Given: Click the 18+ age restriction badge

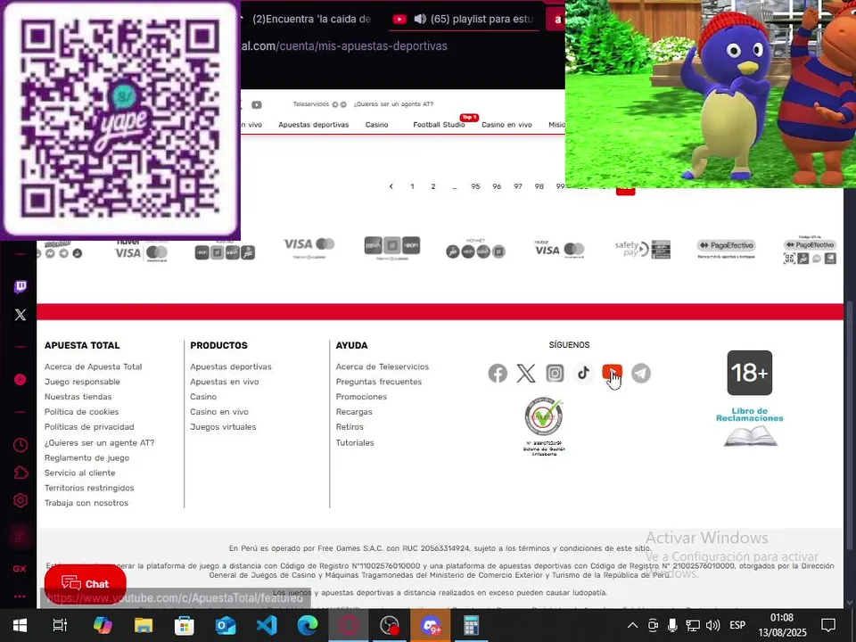Looking at the screenshot, I should click(750, 373).
